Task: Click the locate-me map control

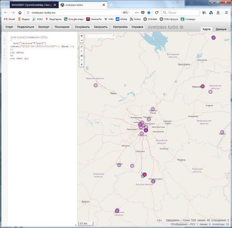Action: (82, 51)
